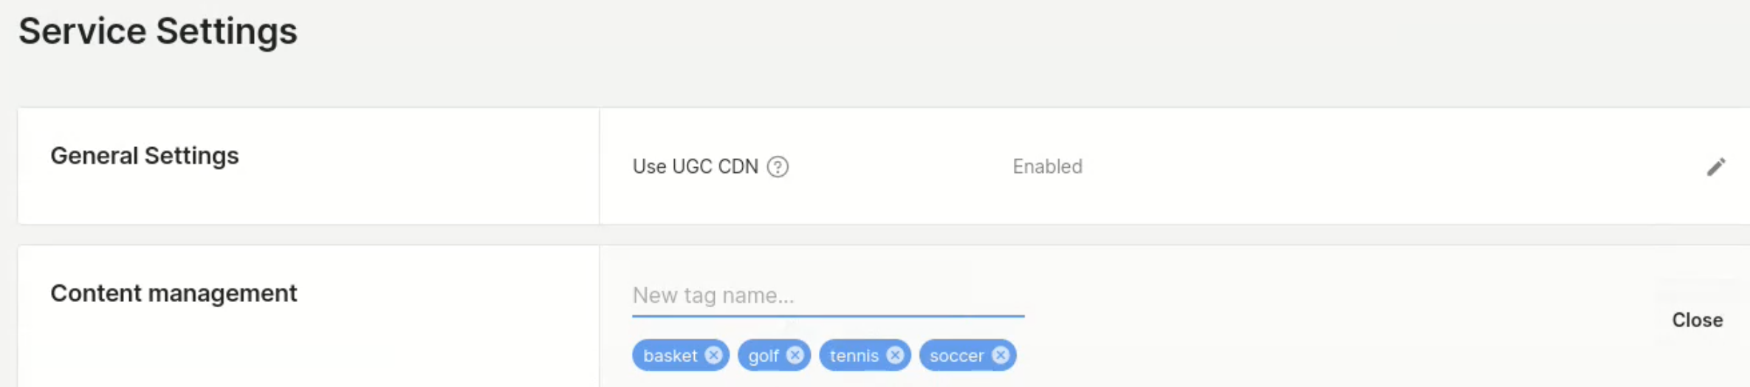
Task: Click the help icon beside Use UGC CDN
Action: pyautogui.click(x=778, y=167)
